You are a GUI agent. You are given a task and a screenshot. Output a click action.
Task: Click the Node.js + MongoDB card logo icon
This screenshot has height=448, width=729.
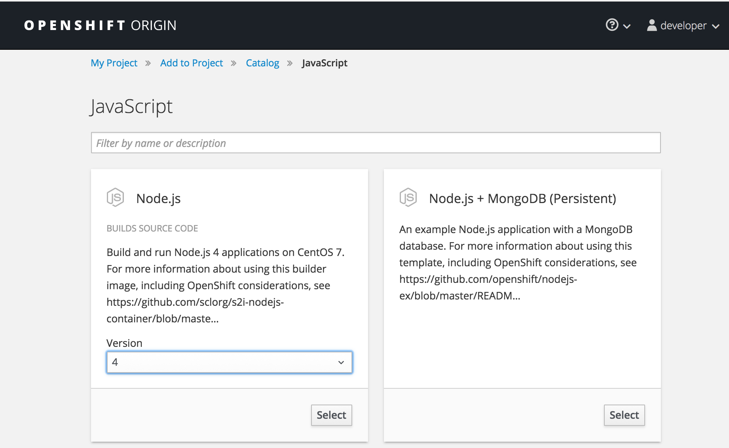click(x=408, y=197)
